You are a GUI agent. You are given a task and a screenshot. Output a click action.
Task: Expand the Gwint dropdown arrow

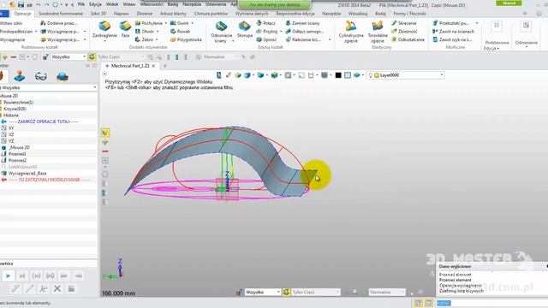(192, 23)
